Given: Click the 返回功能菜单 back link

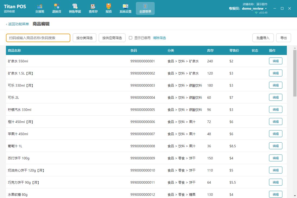Looking at the screenshot, I should point(18,24).
